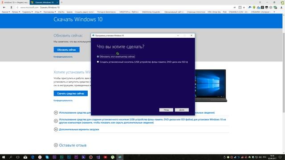
Task: Switch input language via РУС indicator
Action: click(x=265, y=157)
